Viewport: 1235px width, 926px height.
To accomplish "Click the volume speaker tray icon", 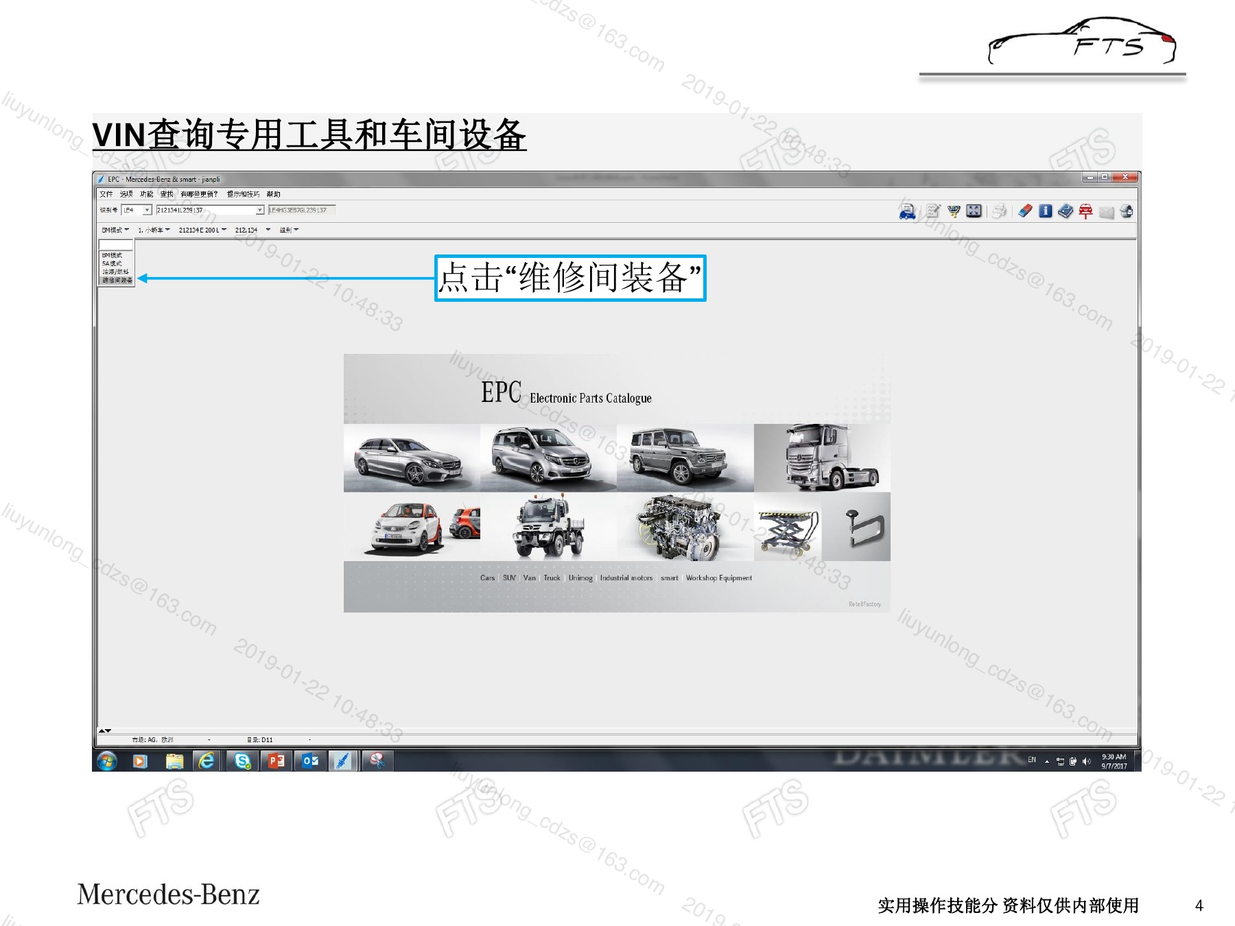I will (x=1086, y=761).
